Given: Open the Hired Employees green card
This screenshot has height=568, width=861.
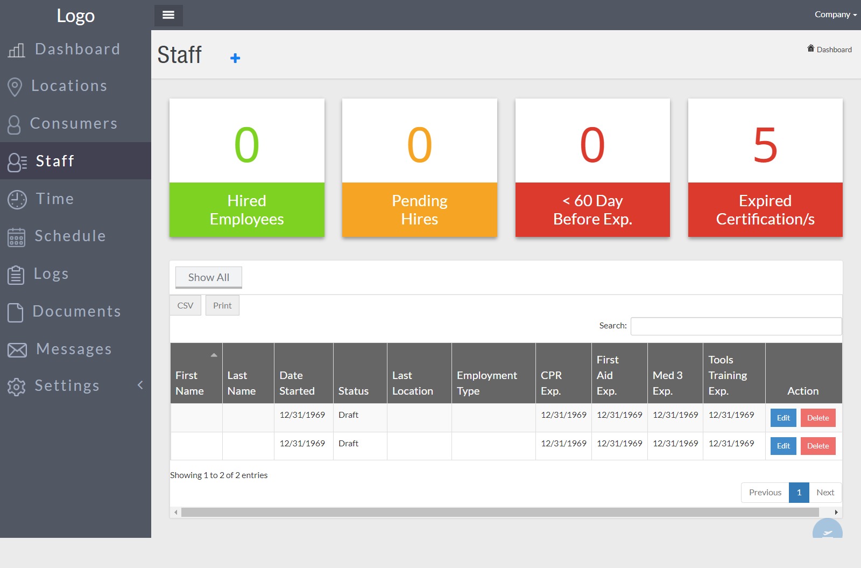Looking at the screenshot, I should point(247,167).
